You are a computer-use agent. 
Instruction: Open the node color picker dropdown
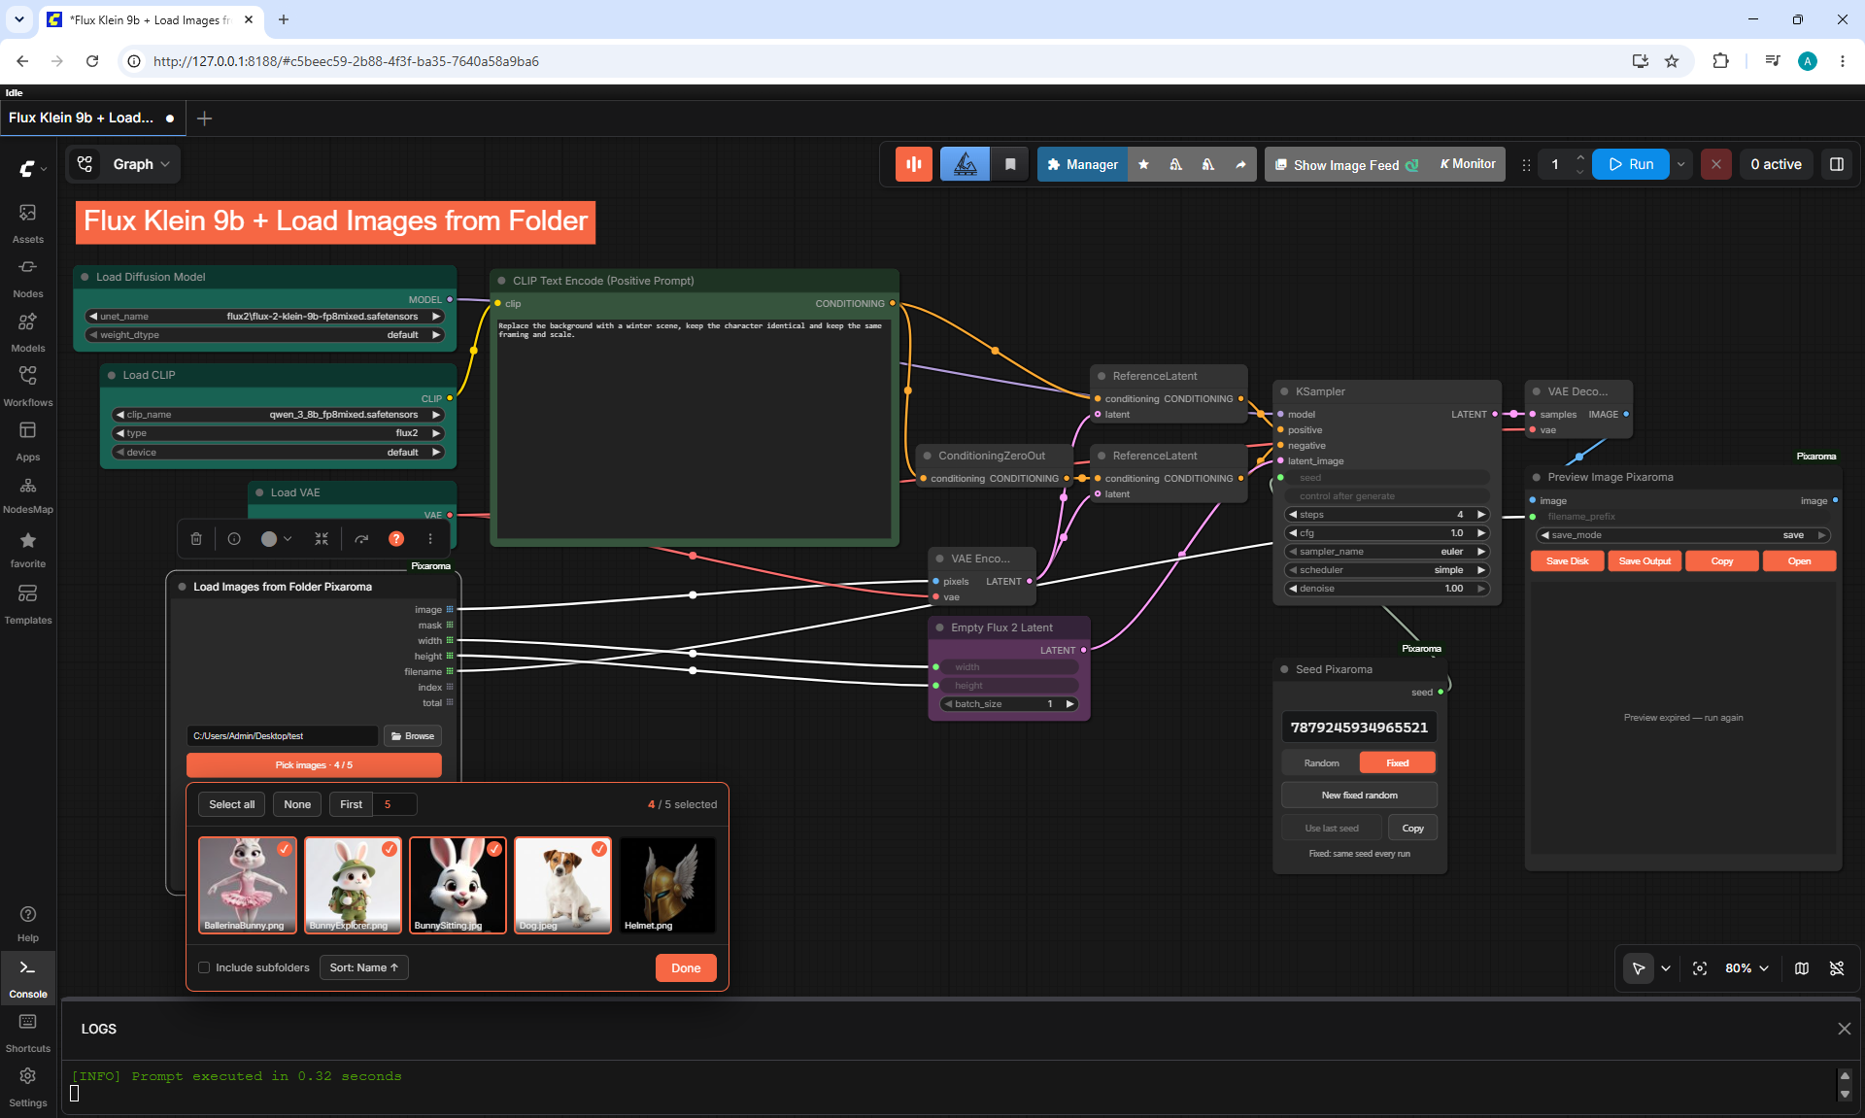click(277, 539)
